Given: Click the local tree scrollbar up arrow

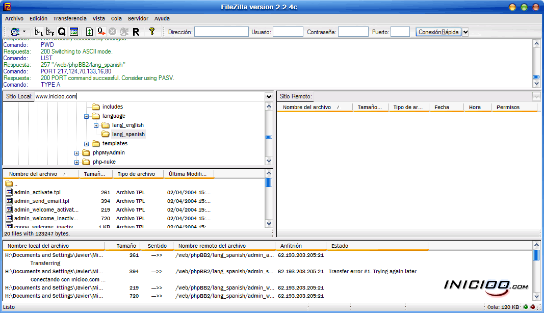Looking at the screenshot, I should pos(269,107).
